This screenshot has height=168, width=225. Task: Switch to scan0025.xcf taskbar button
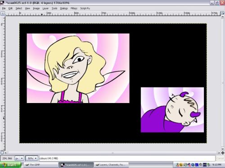76,165
